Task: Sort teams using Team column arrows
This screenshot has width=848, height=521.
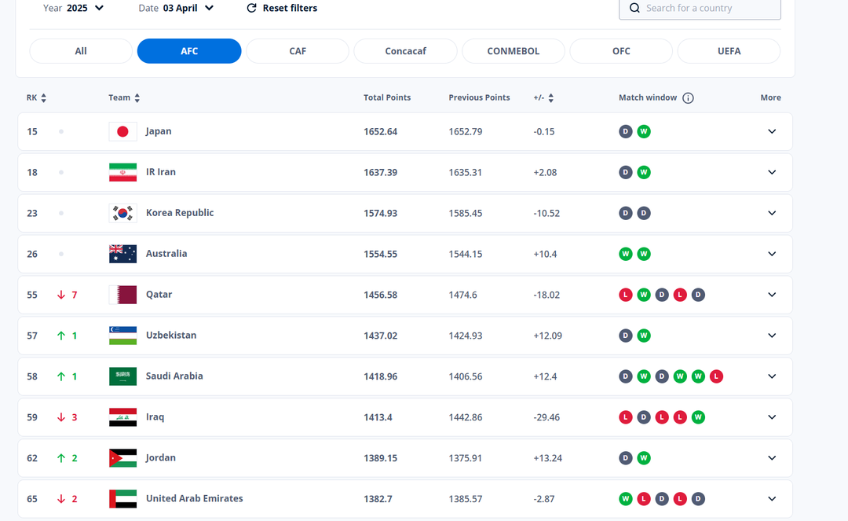Action: coord(137,98)
